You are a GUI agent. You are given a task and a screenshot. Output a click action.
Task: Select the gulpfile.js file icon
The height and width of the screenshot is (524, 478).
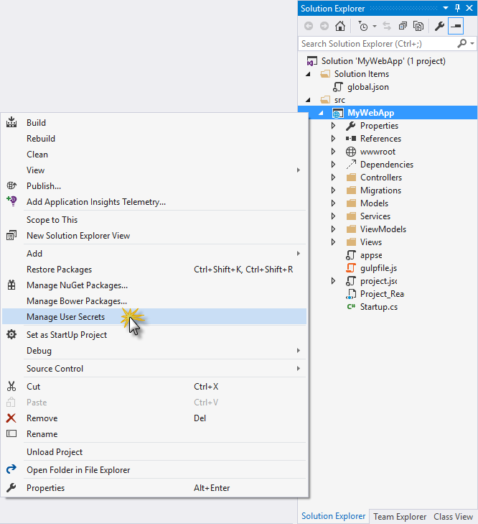point(351,268)
